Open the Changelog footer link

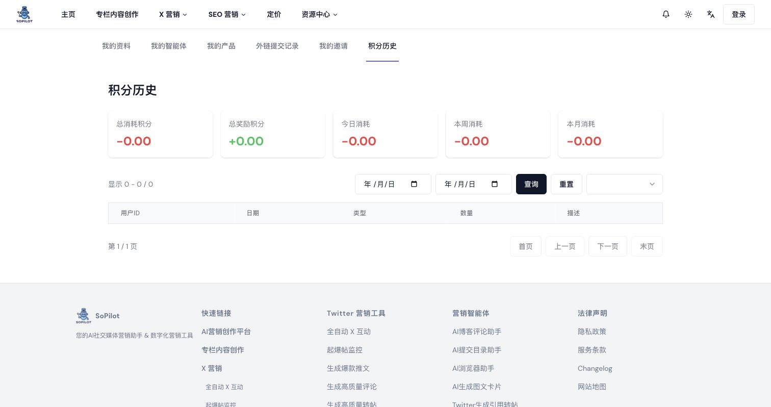pyautogui.click(x=595, y=368)
